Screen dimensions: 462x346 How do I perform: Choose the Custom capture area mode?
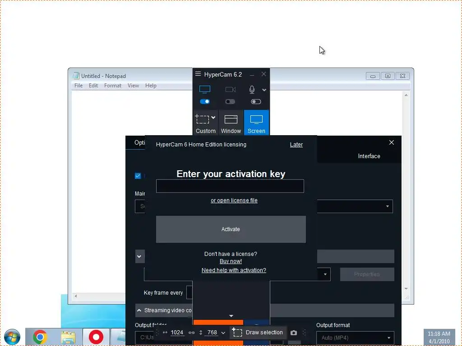205,123
